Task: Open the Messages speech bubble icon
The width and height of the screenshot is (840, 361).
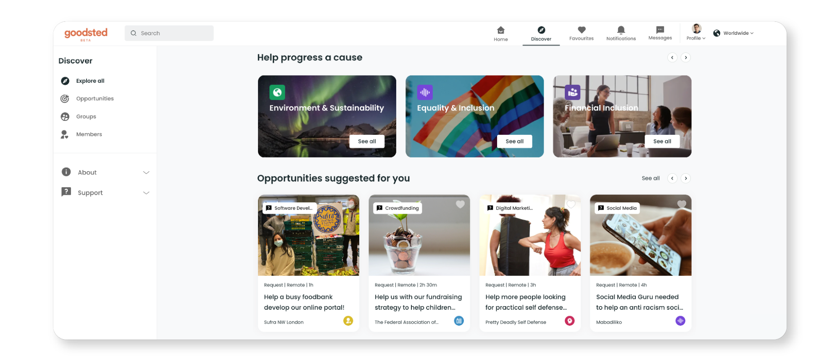Action: (660, 30)
